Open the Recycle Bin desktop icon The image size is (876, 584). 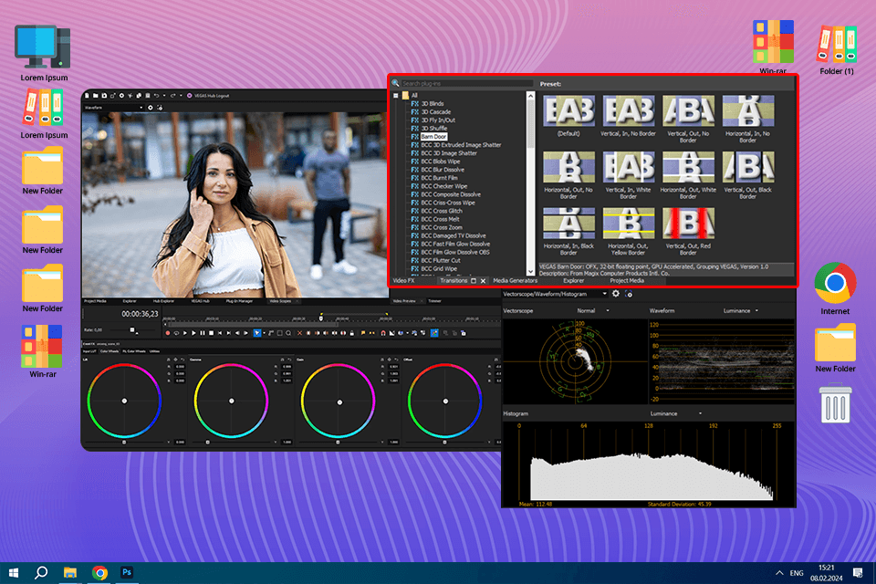coord(835,403)
